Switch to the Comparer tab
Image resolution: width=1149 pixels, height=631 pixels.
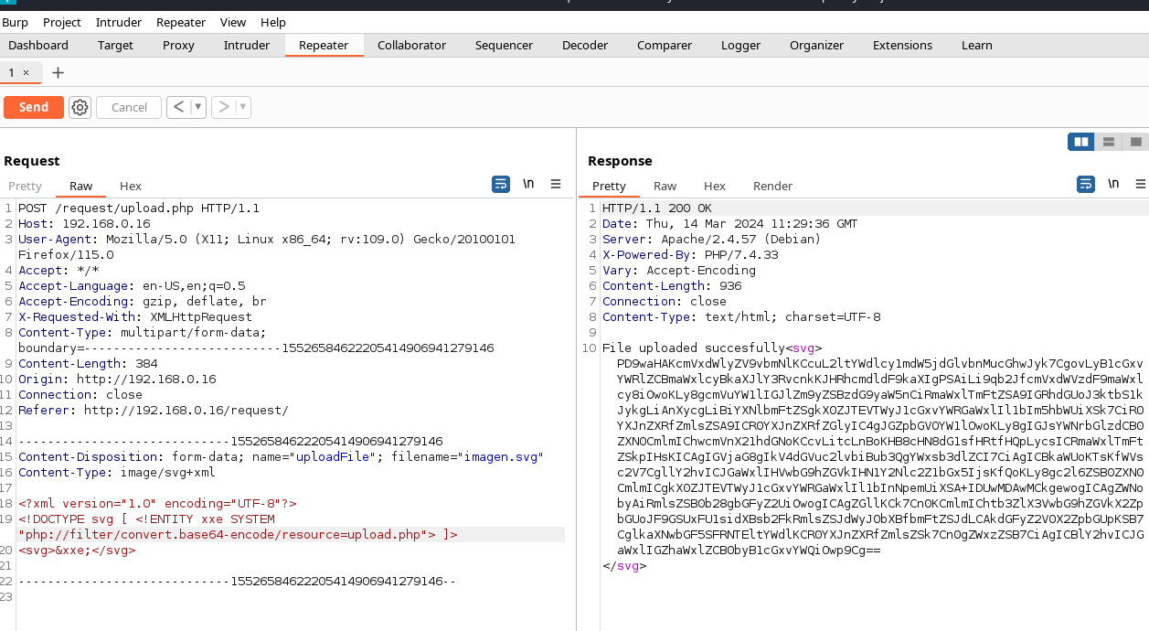pos(665,45)
